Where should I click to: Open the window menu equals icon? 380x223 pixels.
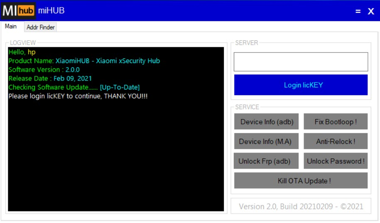coord(358,11)
